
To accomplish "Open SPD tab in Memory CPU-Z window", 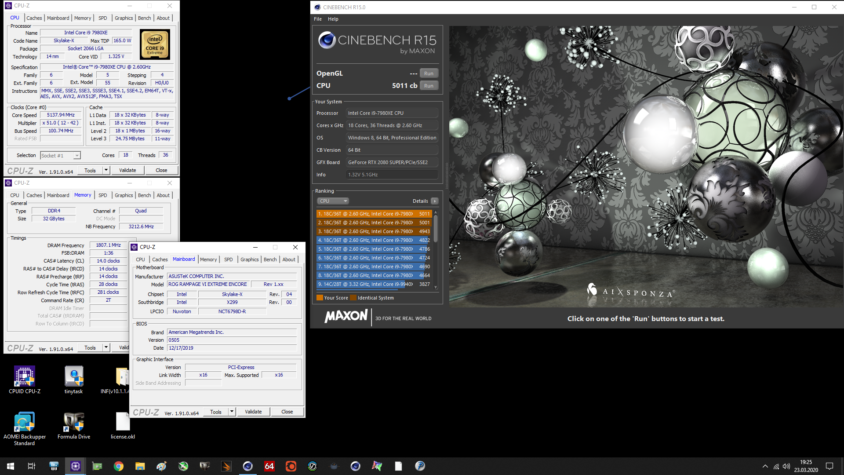I will tap(102, 195).
